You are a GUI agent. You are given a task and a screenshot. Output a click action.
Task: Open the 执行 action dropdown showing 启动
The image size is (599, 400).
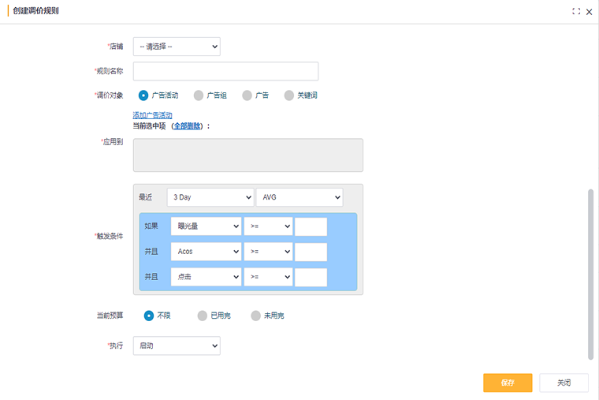click(177, 346)
